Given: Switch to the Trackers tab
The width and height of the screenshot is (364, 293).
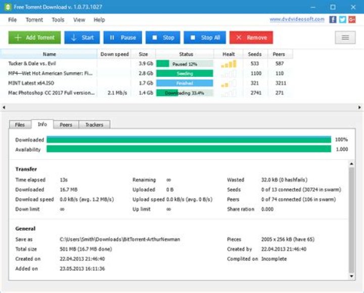Looking at the screenshot, I should pyautogui.click(x=94, y=125).
